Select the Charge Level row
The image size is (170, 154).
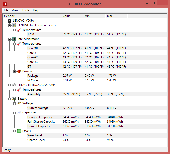point(36,140)
